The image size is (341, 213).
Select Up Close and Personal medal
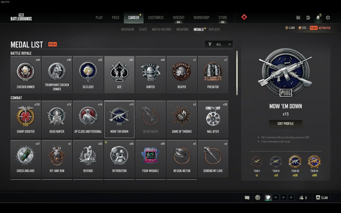(88, 119)
